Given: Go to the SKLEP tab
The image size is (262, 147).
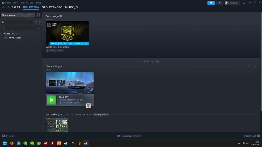Looking at the screenshot, I should click(x=16, y=7).
